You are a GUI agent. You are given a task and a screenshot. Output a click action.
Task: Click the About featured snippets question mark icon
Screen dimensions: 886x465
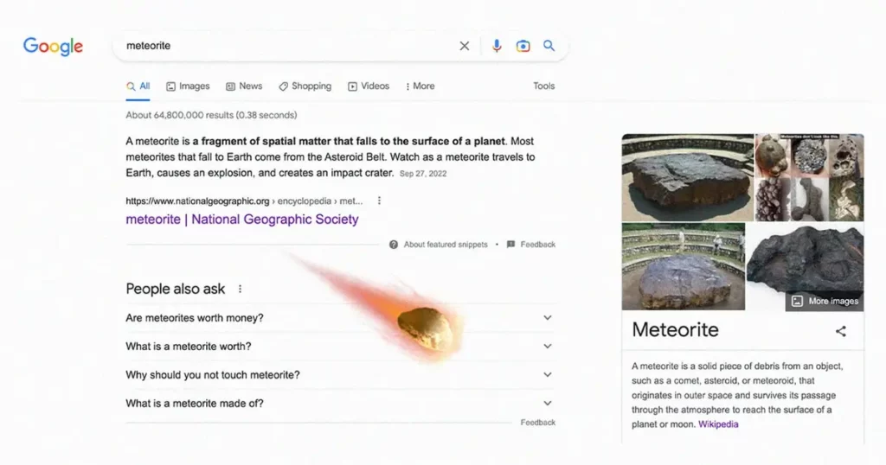394,245
